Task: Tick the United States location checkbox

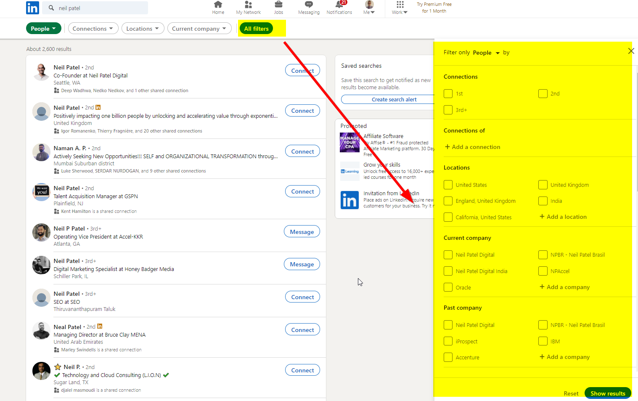Action: 448,185
